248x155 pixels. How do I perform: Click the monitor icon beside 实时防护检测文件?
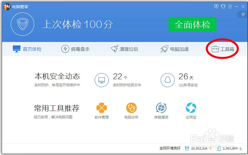102,80
